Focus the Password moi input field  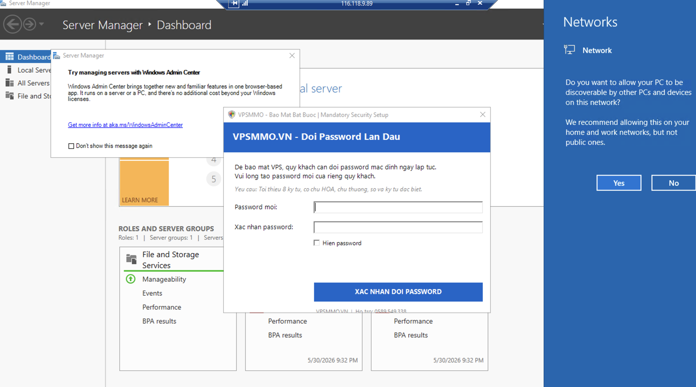coord(398,207)
